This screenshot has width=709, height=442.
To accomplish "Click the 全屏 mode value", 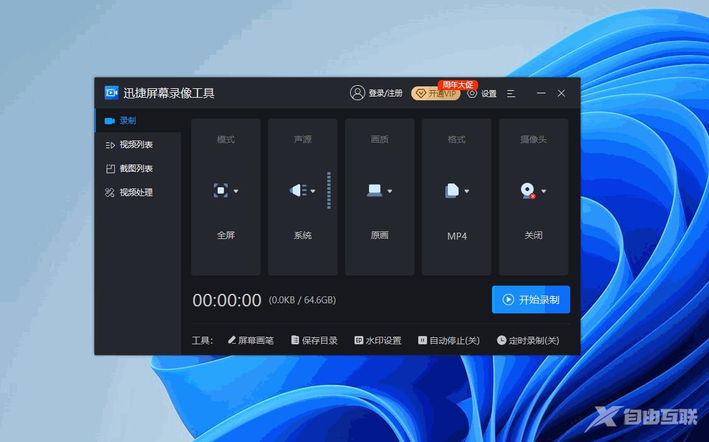I will (x=226, y=235).
